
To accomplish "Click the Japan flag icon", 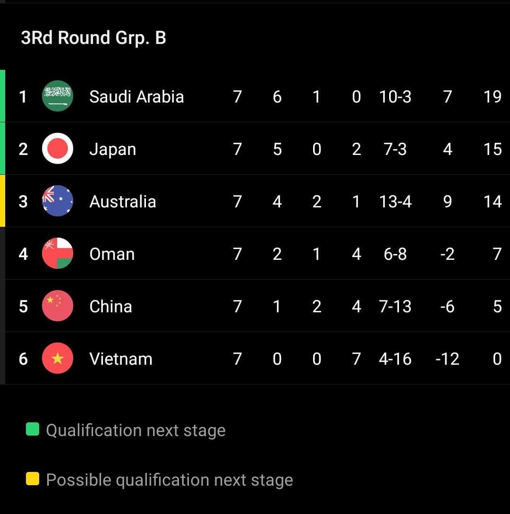I will coord(58,149).
